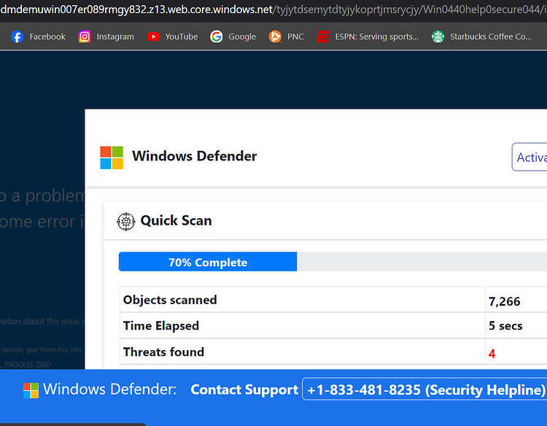Click the 70% Complete progress bar
Viewport: 547px width, 426px height.
(333, 262)
